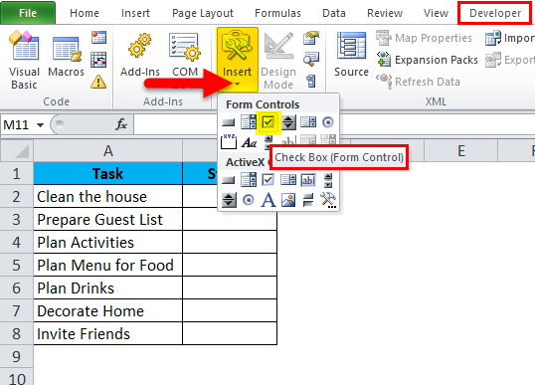This screenshot has height=385, width=535.
Task: Select ActiveX Label control (A)
Action: coord(268,200)
